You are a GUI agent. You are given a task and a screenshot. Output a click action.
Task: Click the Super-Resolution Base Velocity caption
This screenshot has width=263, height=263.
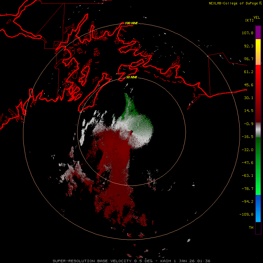click(x=131, y=261)
